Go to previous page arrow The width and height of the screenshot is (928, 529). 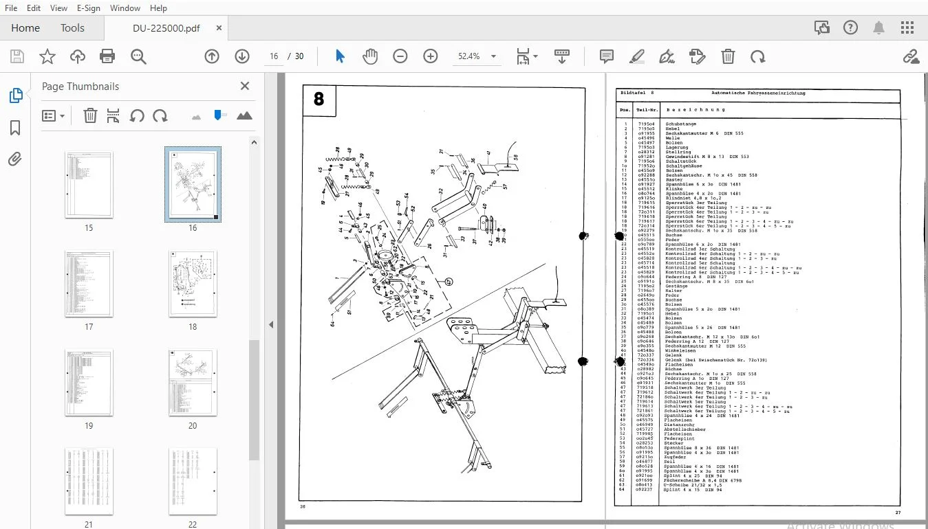tap(212, 56)
